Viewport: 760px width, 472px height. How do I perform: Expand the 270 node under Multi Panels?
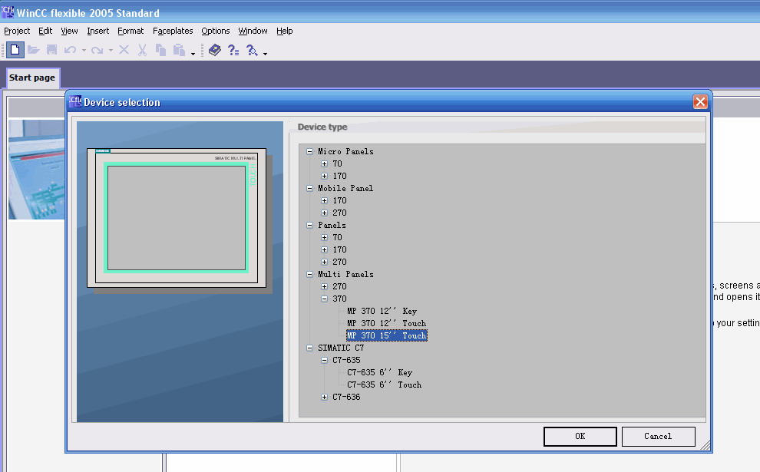coord(324,286)
